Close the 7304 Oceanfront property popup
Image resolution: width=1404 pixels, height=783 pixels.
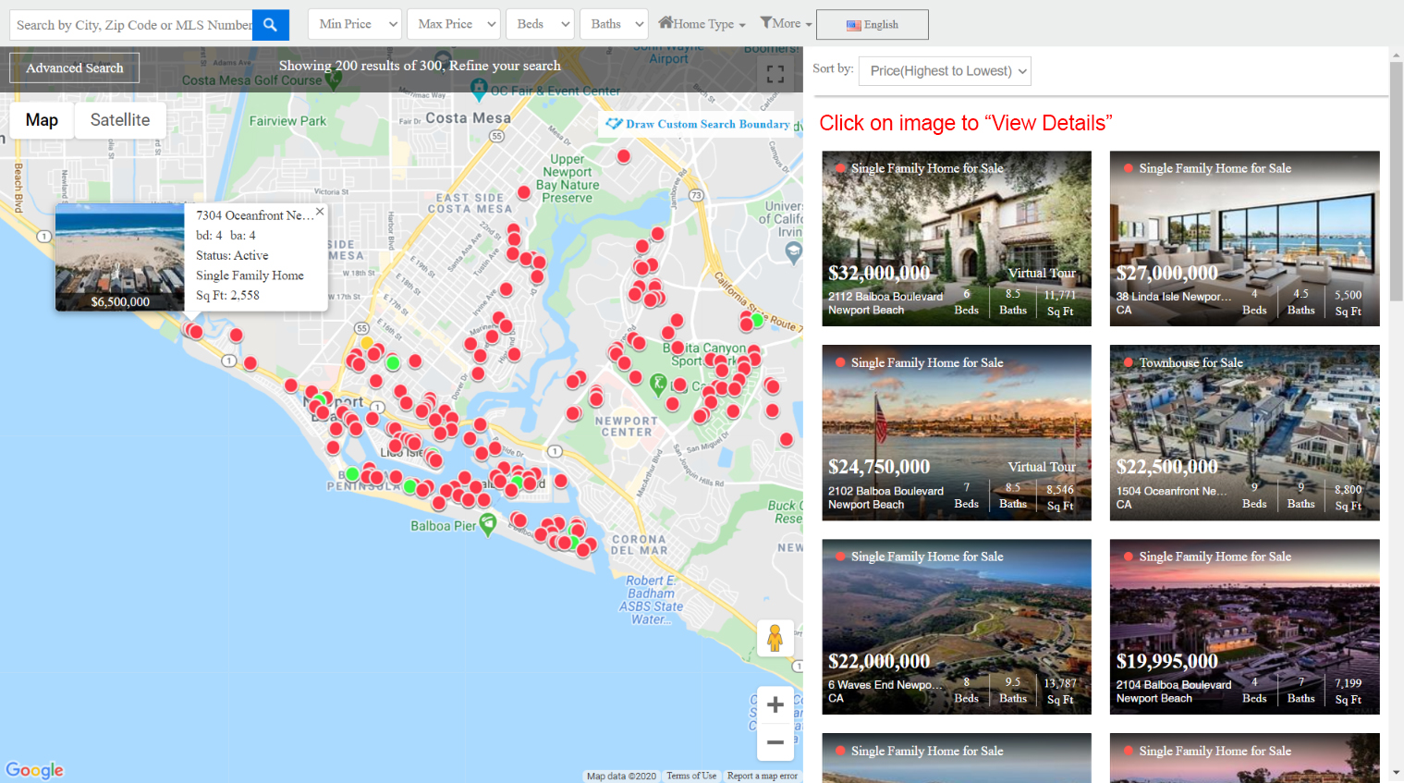(x=320, y=212)
